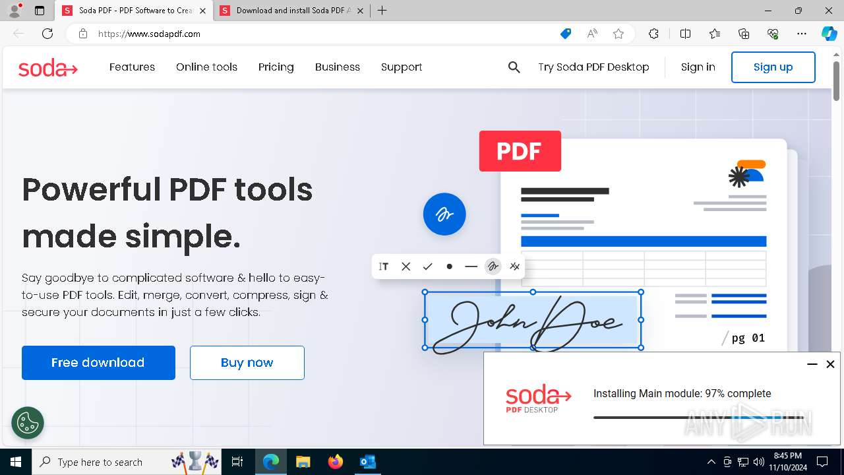Close the Soda PDF installer popup

coord(831,364)
